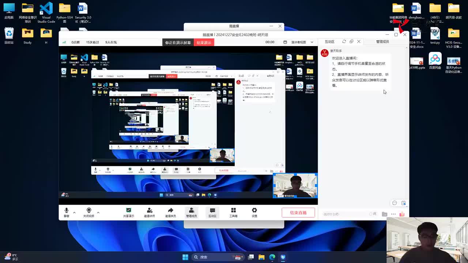The height and width of the screenshot is (263, 468).
Task: Click 邀请讲师 invite lecturer icon
Action: pos(150,212)
